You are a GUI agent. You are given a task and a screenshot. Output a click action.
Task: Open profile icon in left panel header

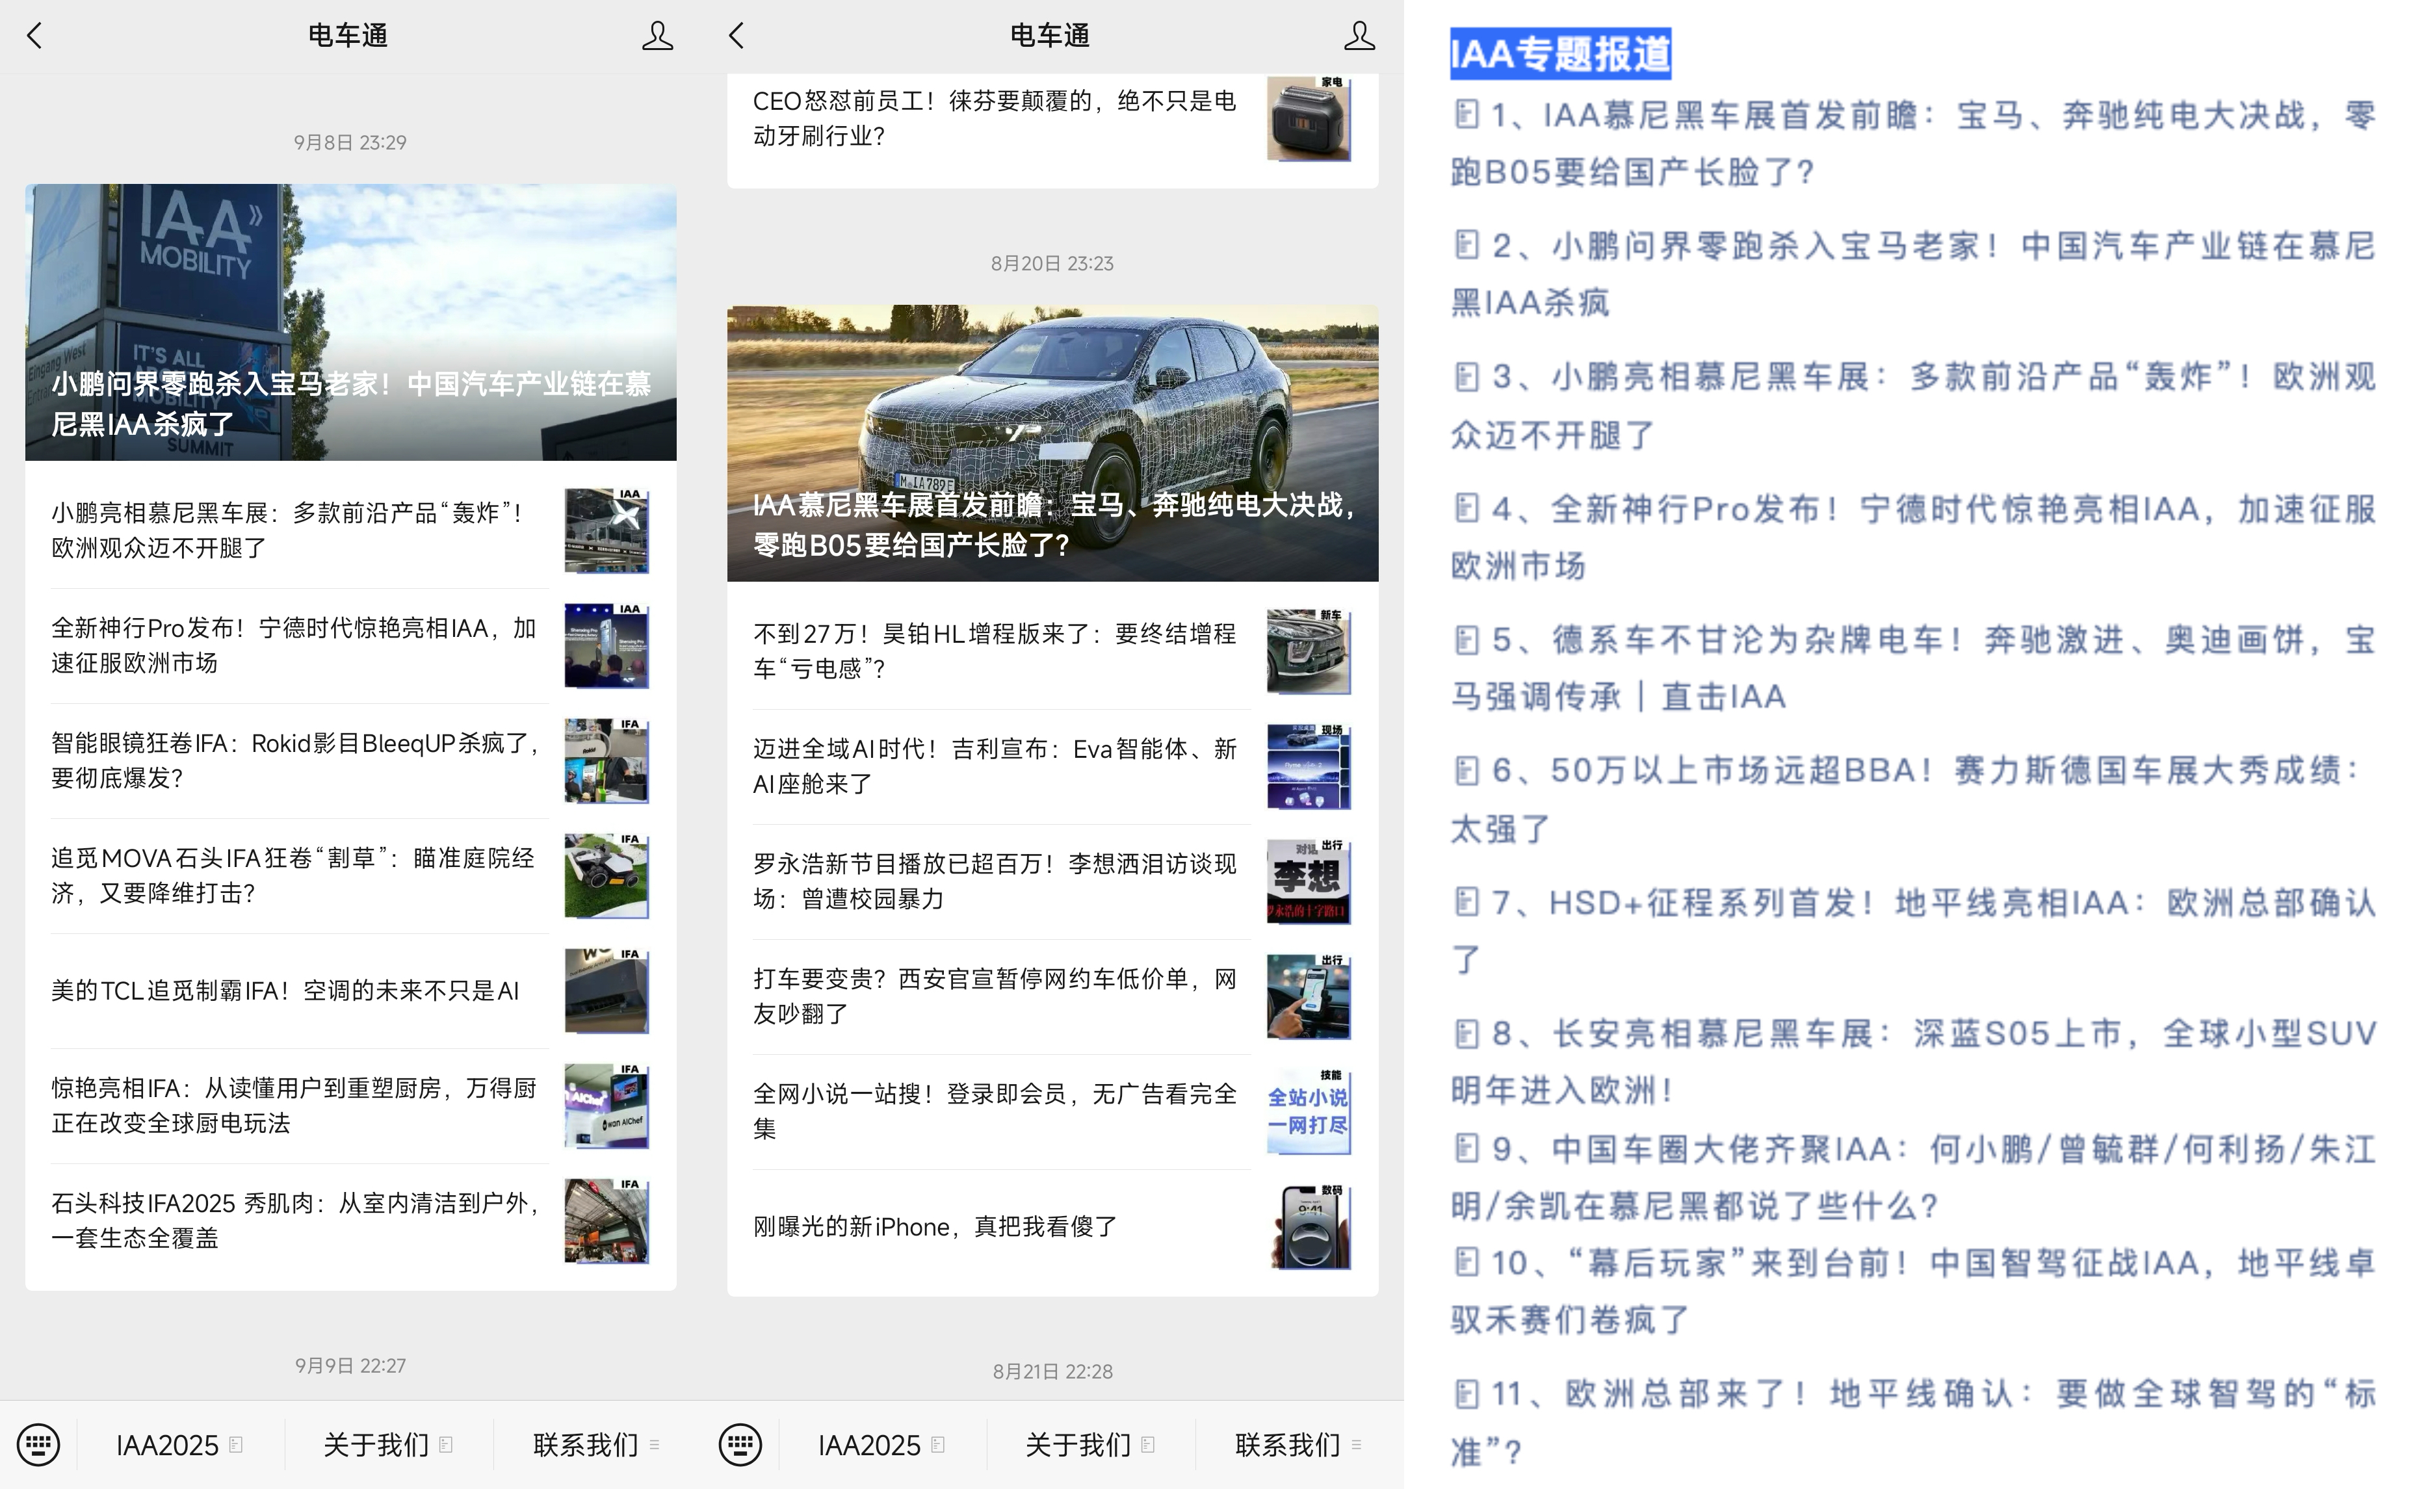(657, 36)
